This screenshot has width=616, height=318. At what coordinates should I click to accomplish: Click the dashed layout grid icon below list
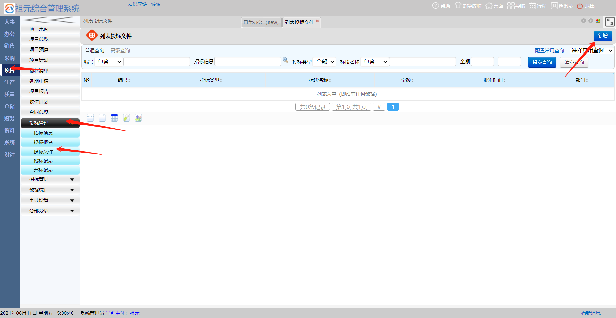(90, 118)
